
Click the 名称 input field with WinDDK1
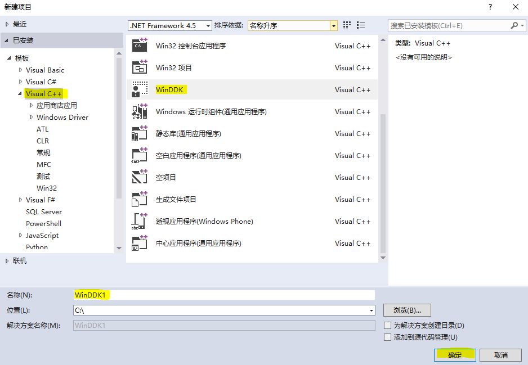coord(224,295)
